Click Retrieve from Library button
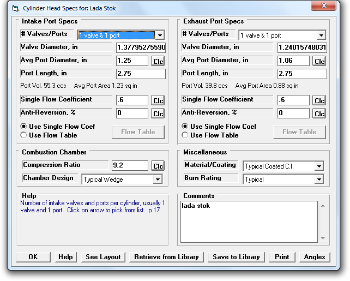350x281 pixels. pyautogui.click(x=167, y=257)
